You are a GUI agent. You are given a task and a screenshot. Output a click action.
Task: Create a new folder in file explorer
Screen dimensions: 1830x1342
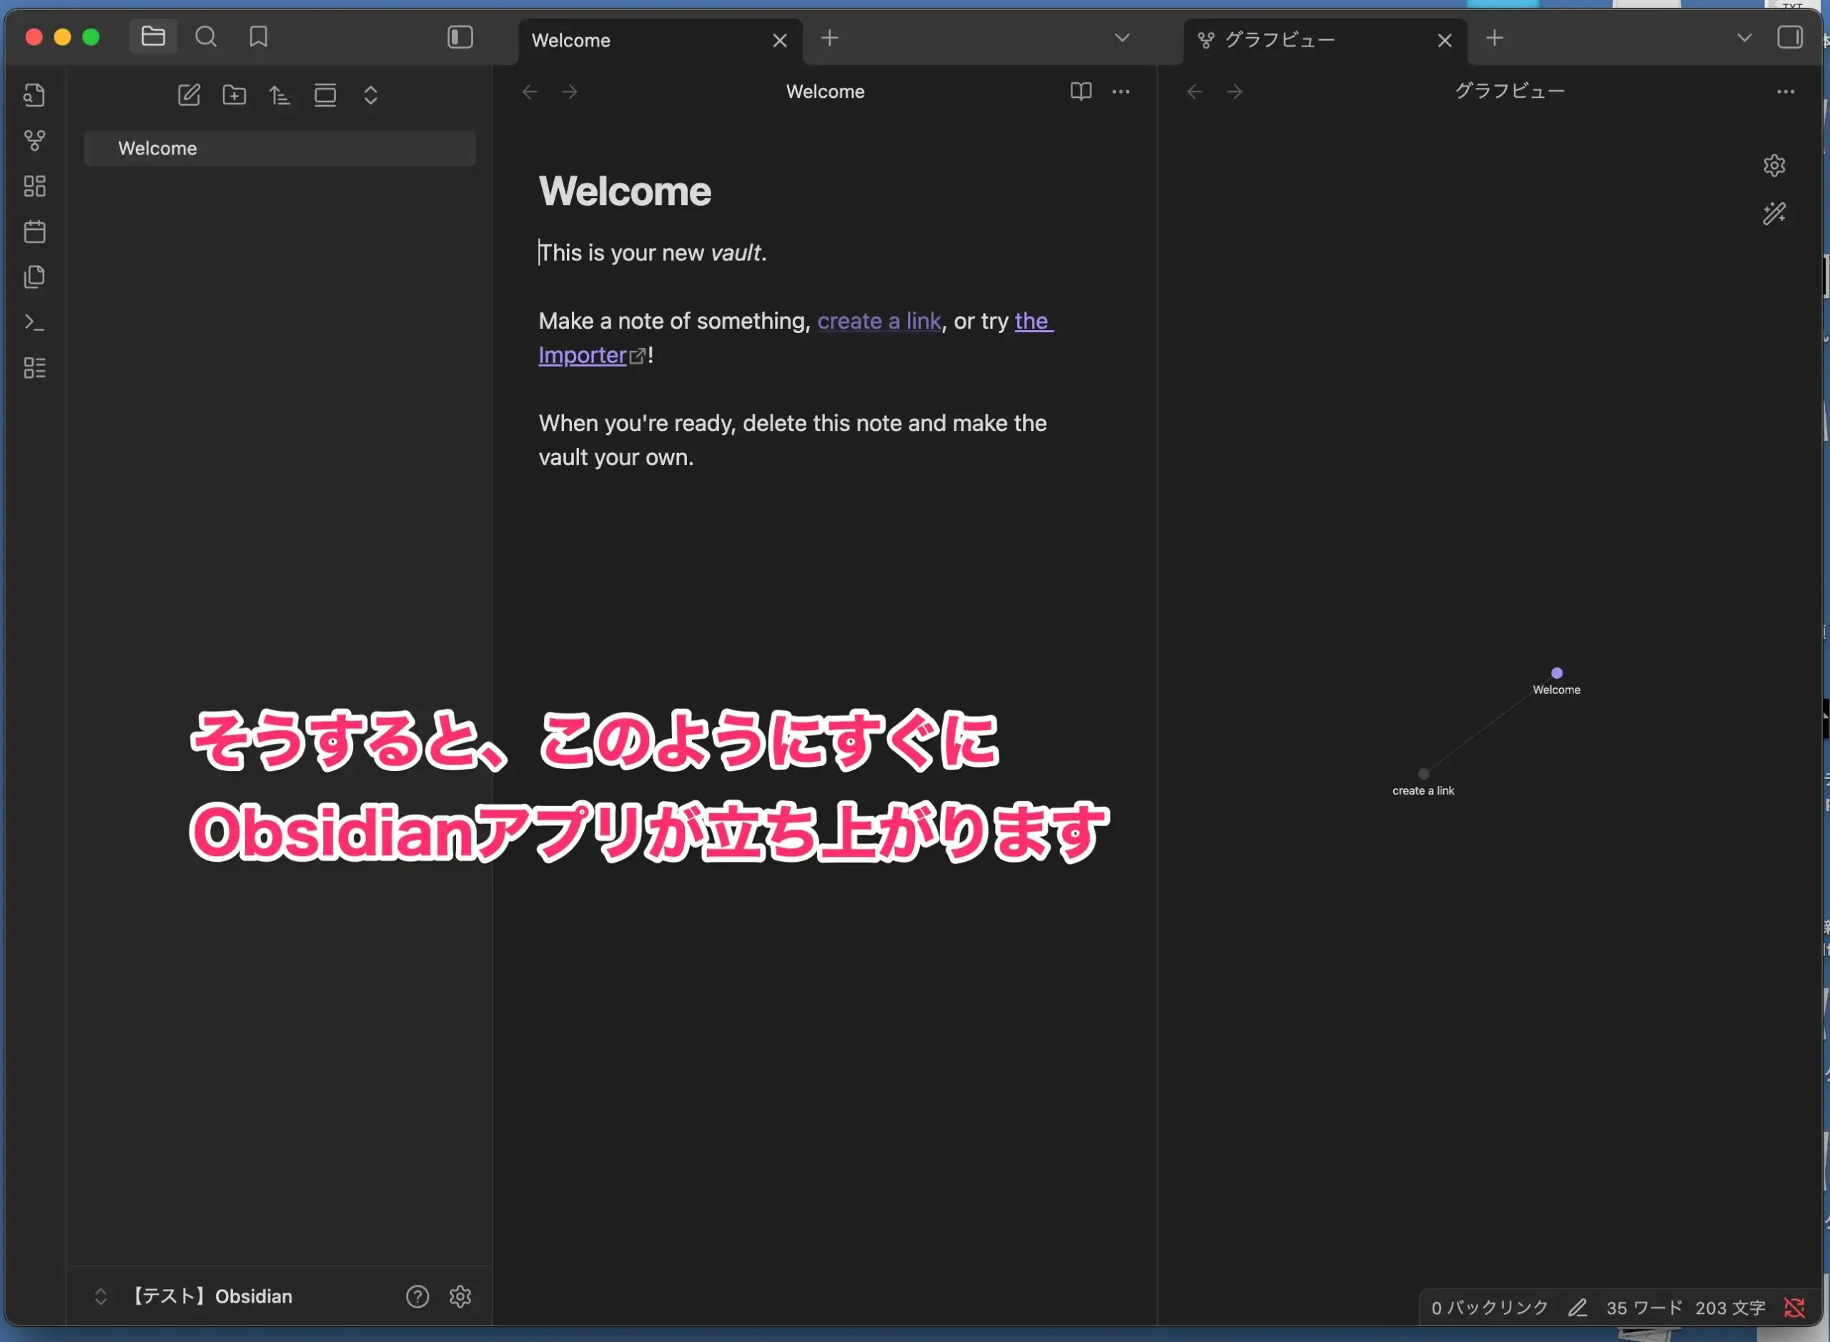[x=234, y=95]
